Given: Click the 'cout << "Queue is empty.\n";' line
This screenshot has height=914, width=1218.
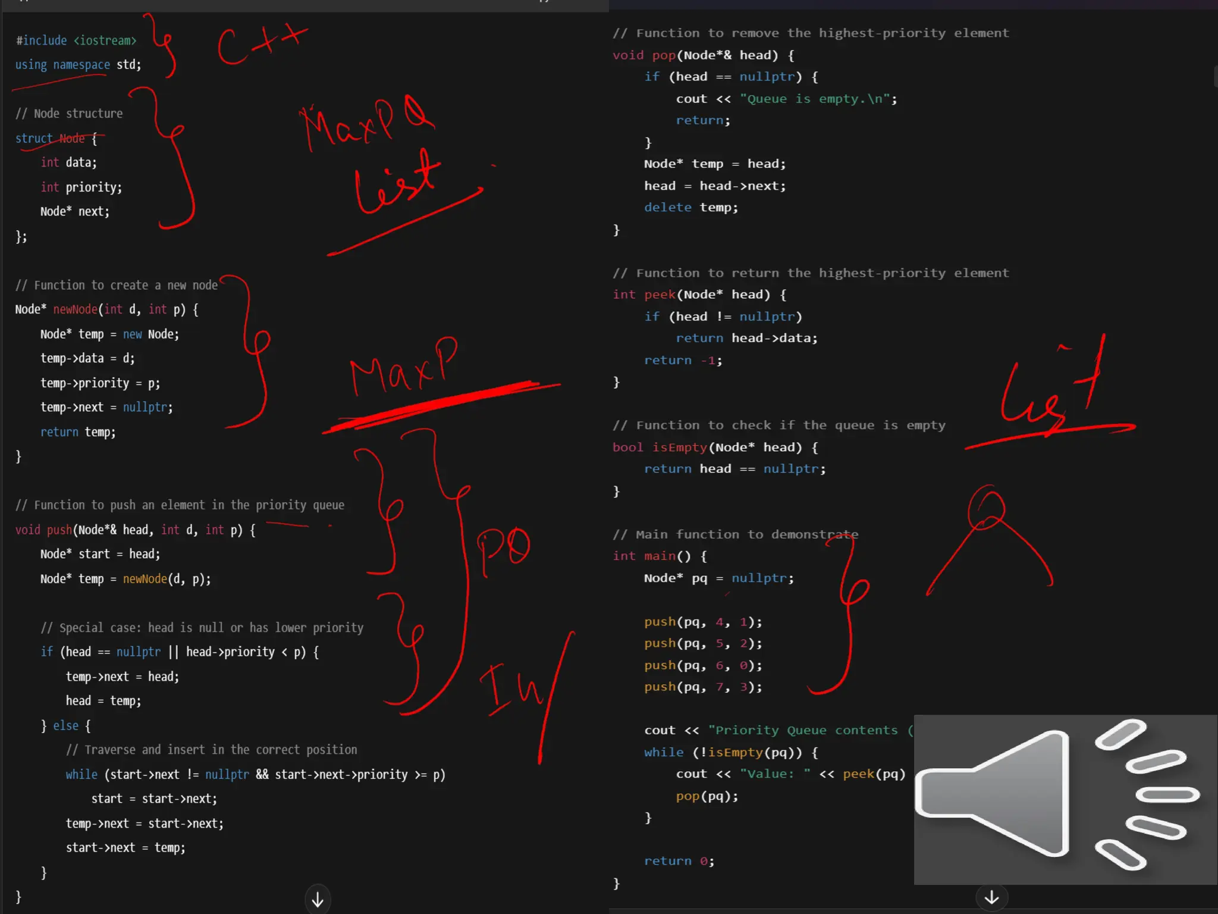Looking at the screenshot, I should (x=787, y=99).
